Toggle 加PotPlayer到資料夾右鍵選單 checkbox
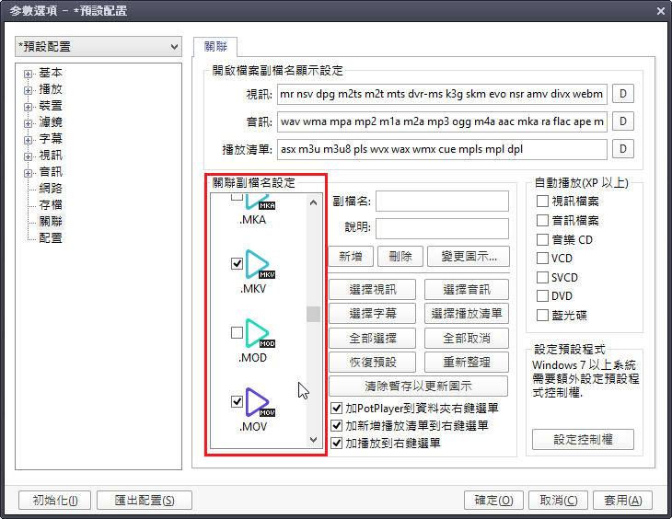The height and width of the screenshot is (519, 672). pos(337,408)
